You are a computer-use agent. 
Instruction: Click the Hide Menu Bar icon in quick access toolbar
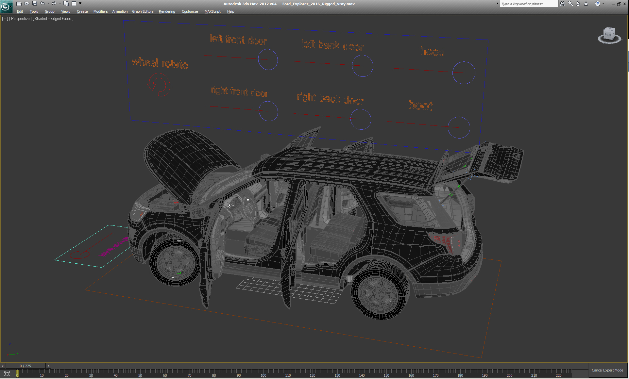pos(74,4)
